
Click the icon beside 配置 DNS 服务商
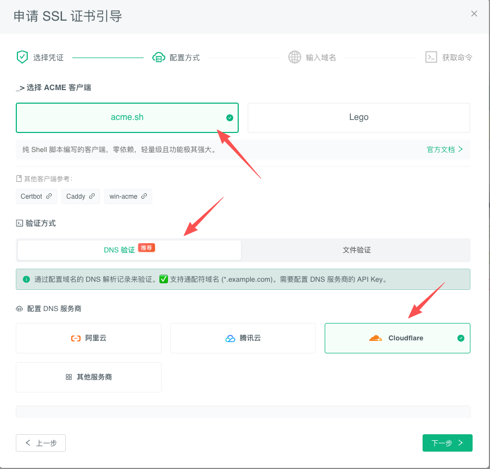[20, 309]
